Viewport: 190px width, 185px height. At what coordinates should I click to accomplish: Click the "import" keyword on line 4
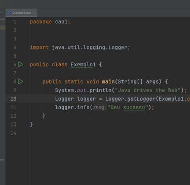[x=39, y=48]
